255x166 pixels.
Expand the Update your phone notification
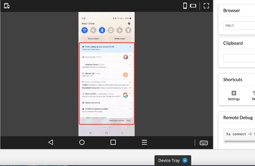coord(130,103)
